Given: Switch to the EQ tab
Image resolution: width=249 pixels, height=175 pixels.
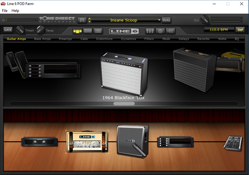Looking at the screenshot, I should coord(237,39).
